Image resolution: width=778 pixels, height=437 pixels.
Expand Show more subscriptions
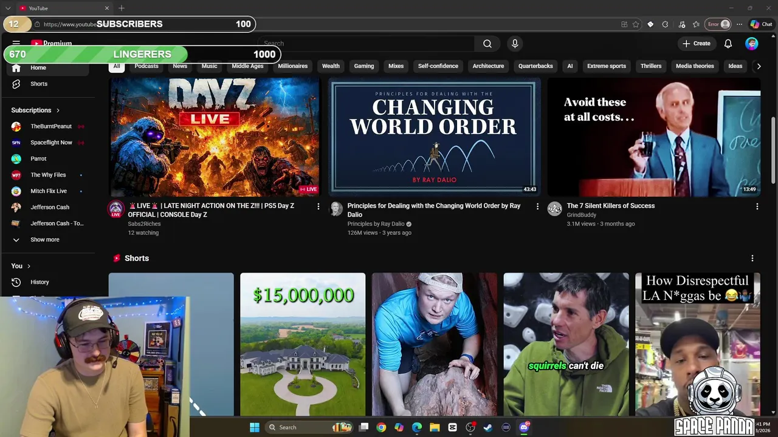tap(46, 240)
